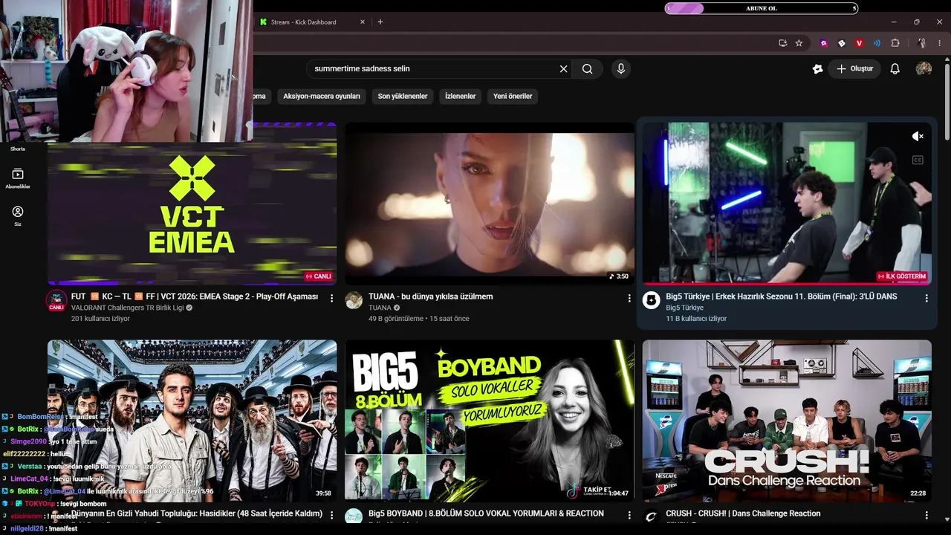Screen dimensions: 951x535
Task: Go to VALORANT Challengers TR Birlik Ligi channel
Action: pyautogui.click(x=127, y=308)
